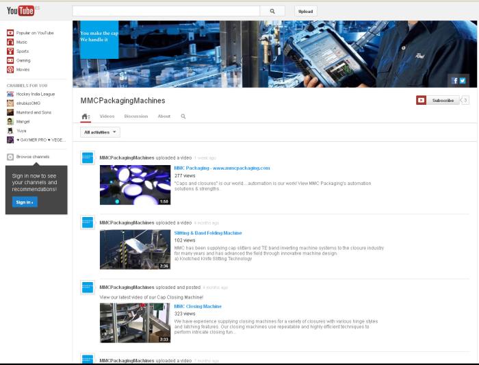479x365 pixels.
Task: Click the '277 views' text
Action: (x=185, y=176)
